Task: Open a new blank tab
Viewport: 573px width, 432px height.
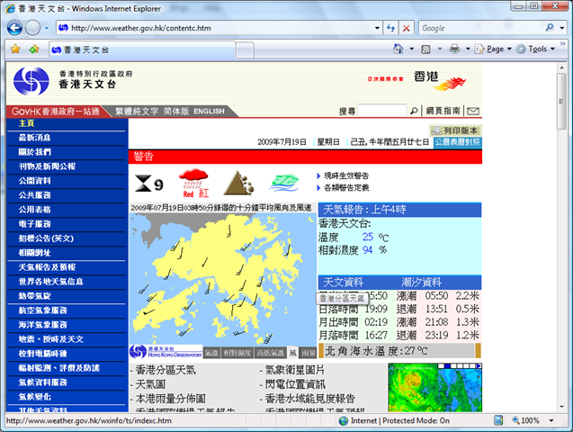Action: coord(245,50)
